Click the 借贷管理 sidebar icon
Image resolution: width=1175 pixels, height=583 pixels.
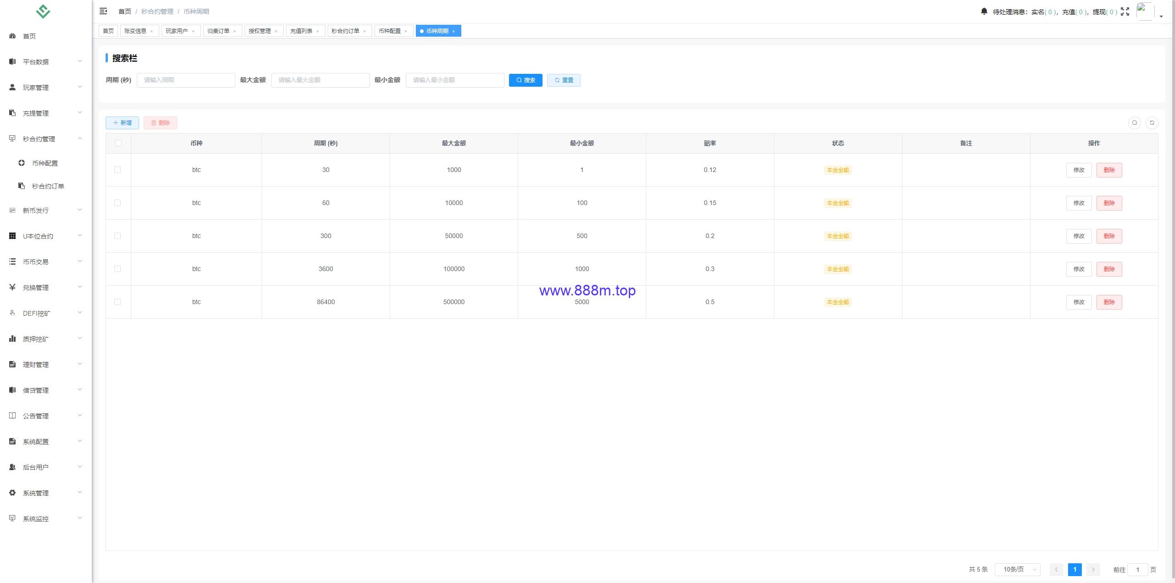click(12, 390)
